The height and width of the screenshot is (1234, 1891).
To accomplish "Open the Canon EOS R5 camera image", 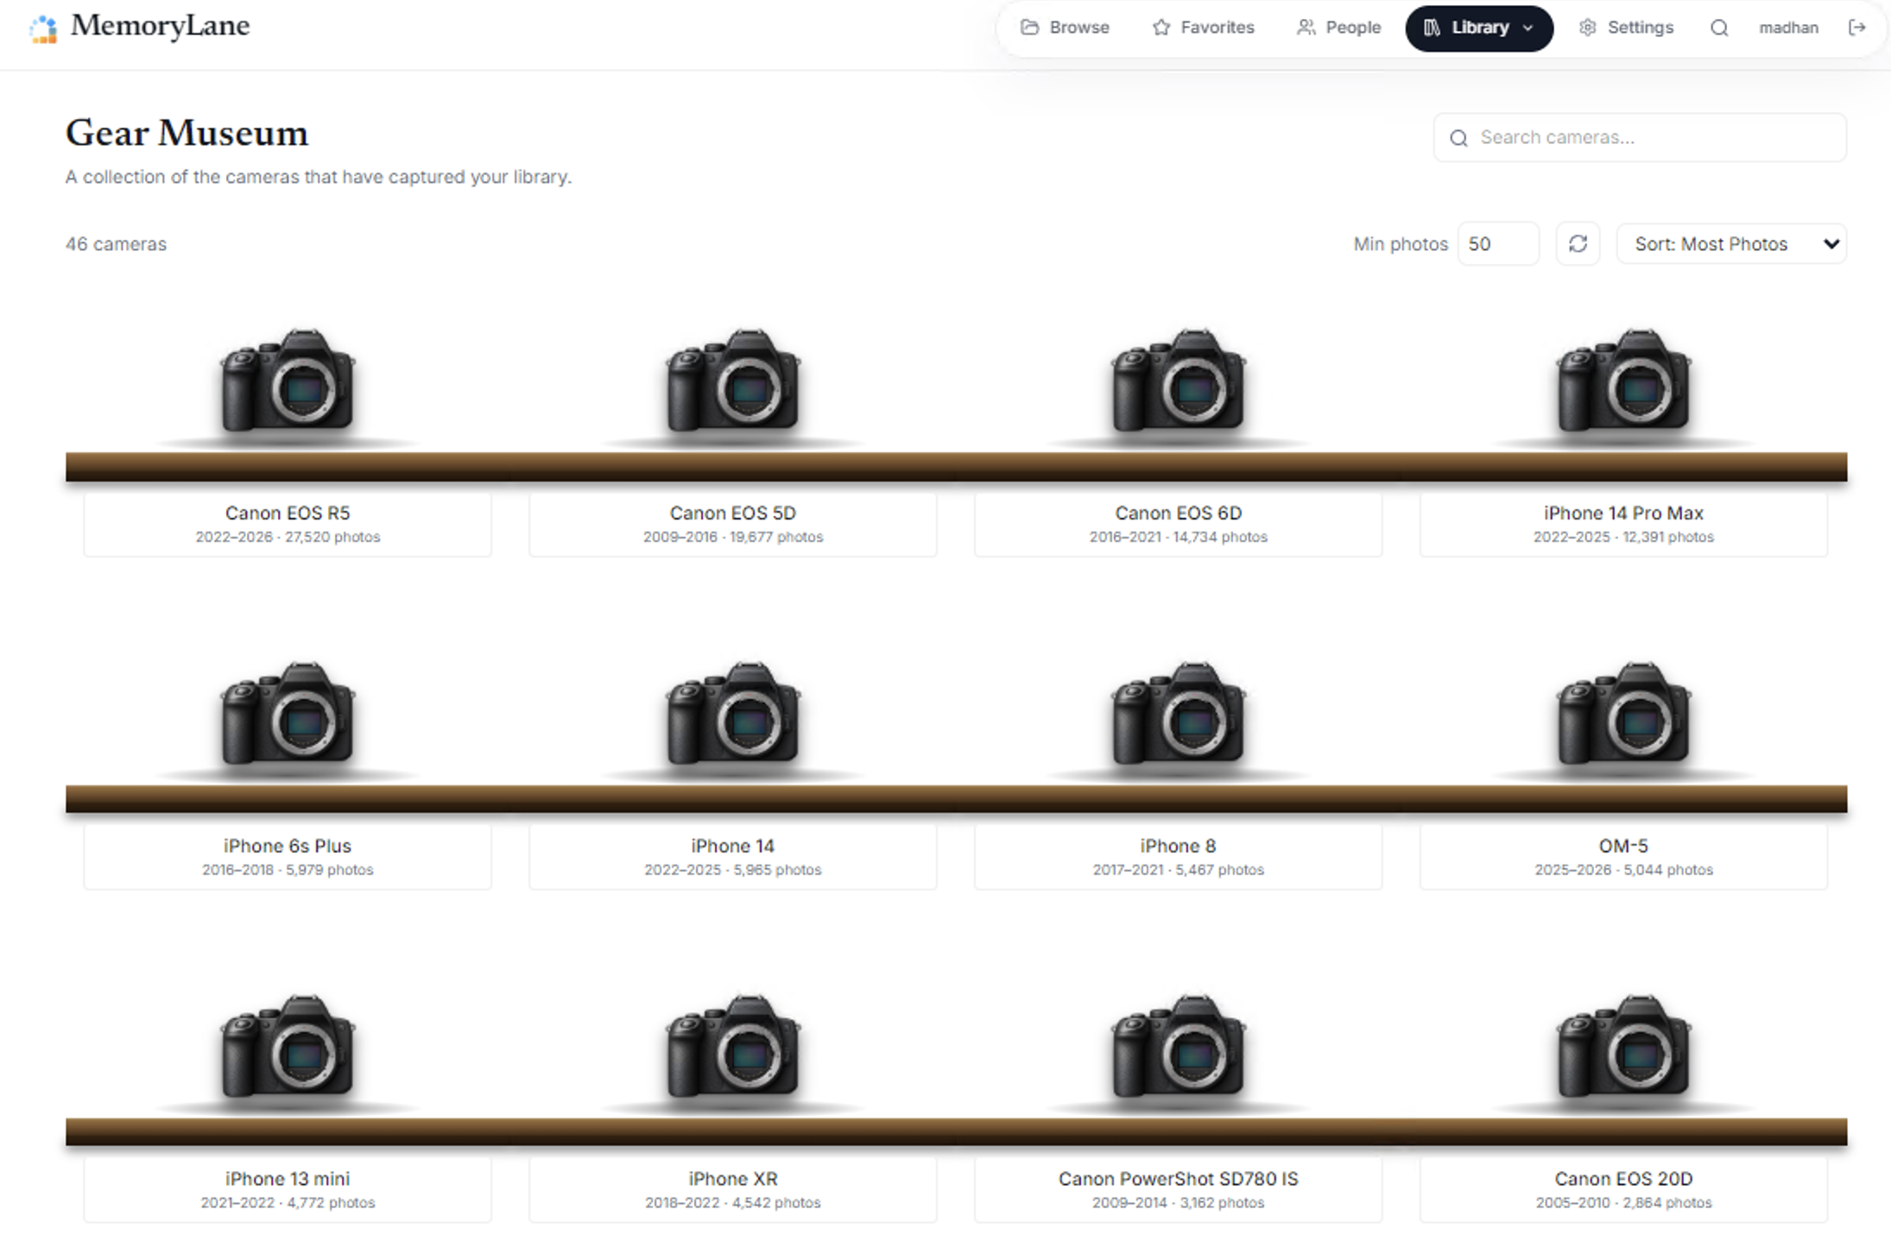I will (x=288, y=381).
